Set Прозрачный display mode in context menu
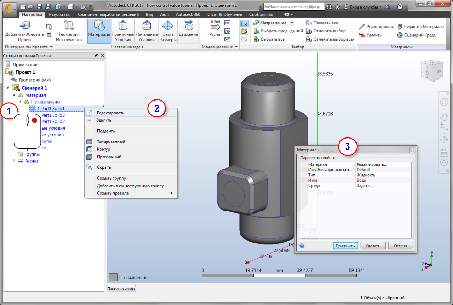The height and width of the screenshot is (305, 453). [x=109, y=157]
